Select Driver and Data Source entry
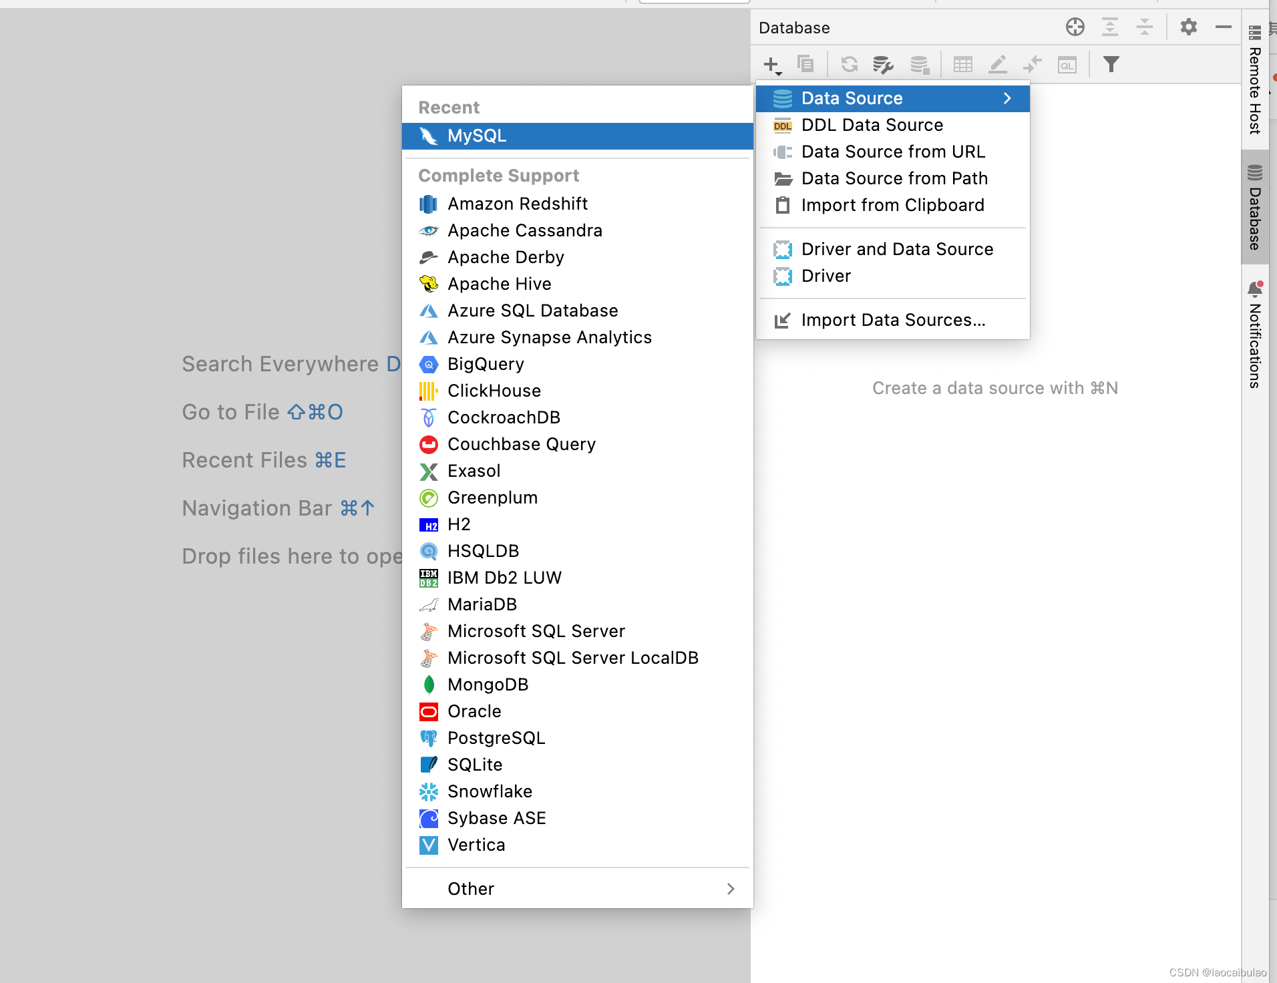 pos(897,248)
